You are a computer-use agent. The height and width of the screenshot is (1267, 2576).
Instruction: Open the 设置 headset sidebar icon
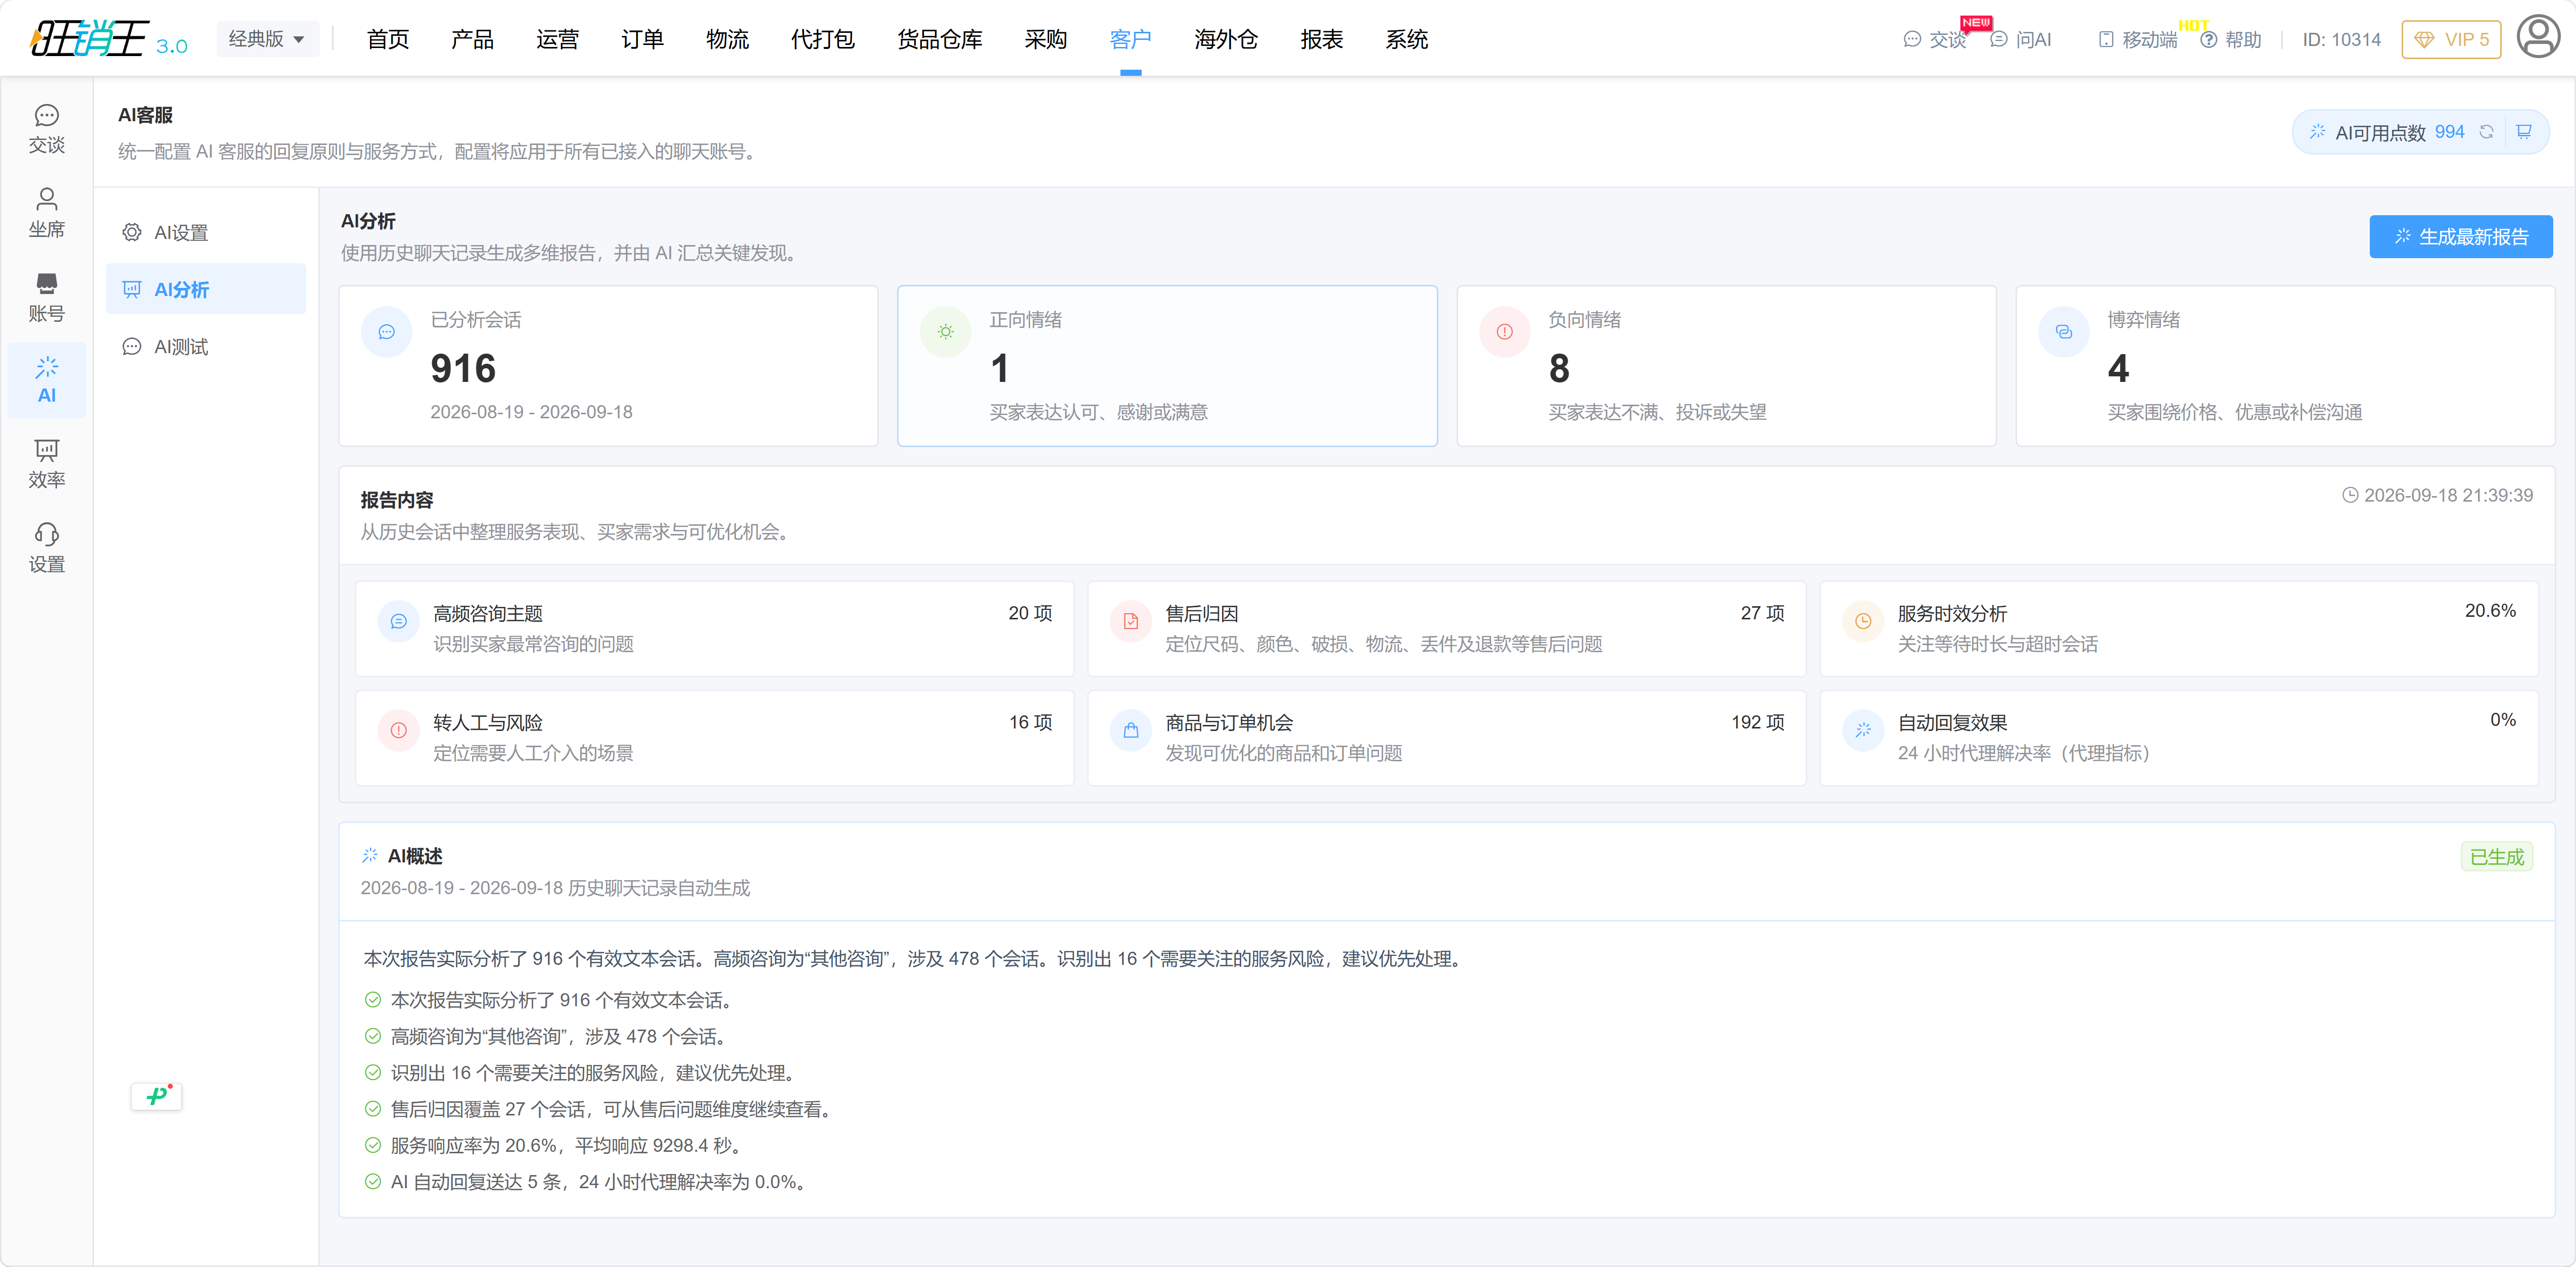tap(46, 548)
